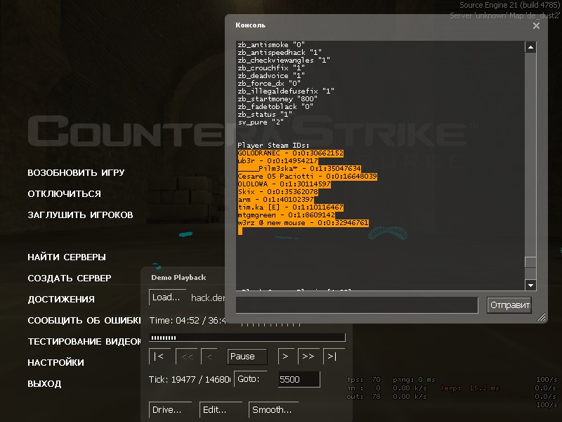
Task: Open СОЗДАТЬ СЕРВЕР menu item
Action: pos(70,278)
